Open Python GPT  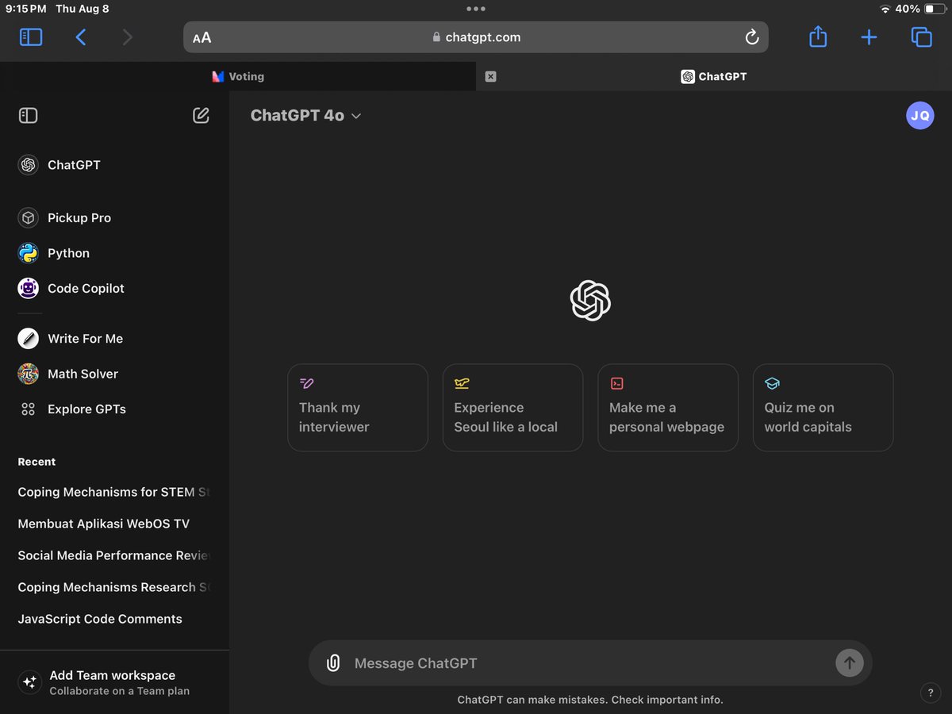coord(114,253)
